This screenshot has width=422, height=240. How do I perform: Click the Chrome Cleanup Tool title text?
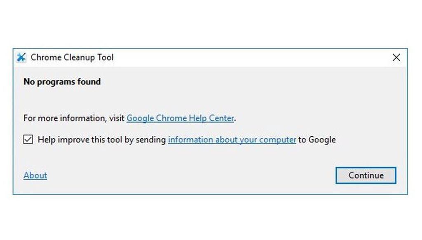click(72, 57)
